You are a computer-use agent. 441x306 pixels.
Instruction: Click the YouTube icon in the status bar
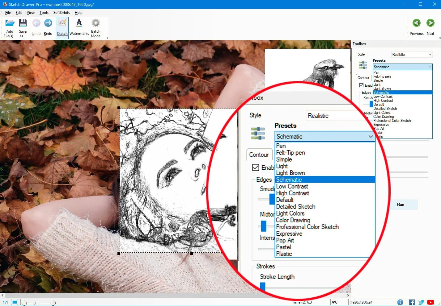(x=430, y=302)
